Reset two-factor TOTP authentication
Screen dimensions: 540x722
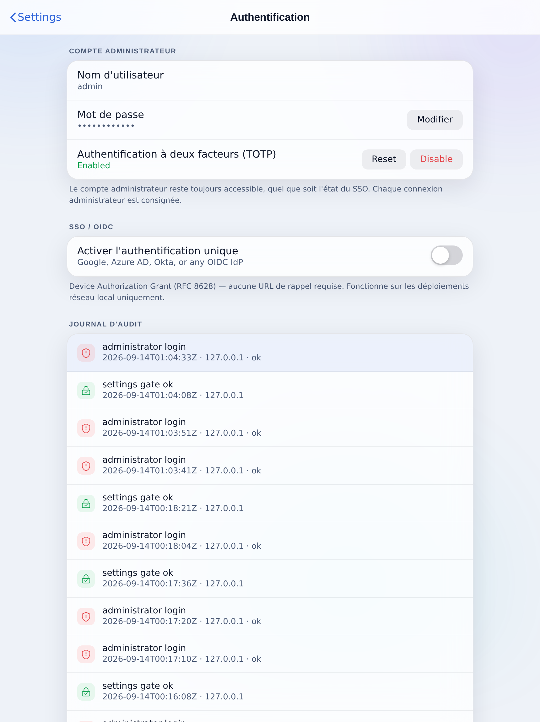[x=384, y=159]
